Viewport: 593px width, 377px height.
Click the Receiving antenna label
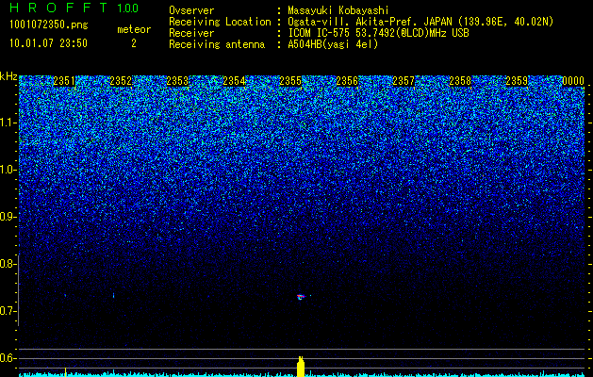(217, 44)
